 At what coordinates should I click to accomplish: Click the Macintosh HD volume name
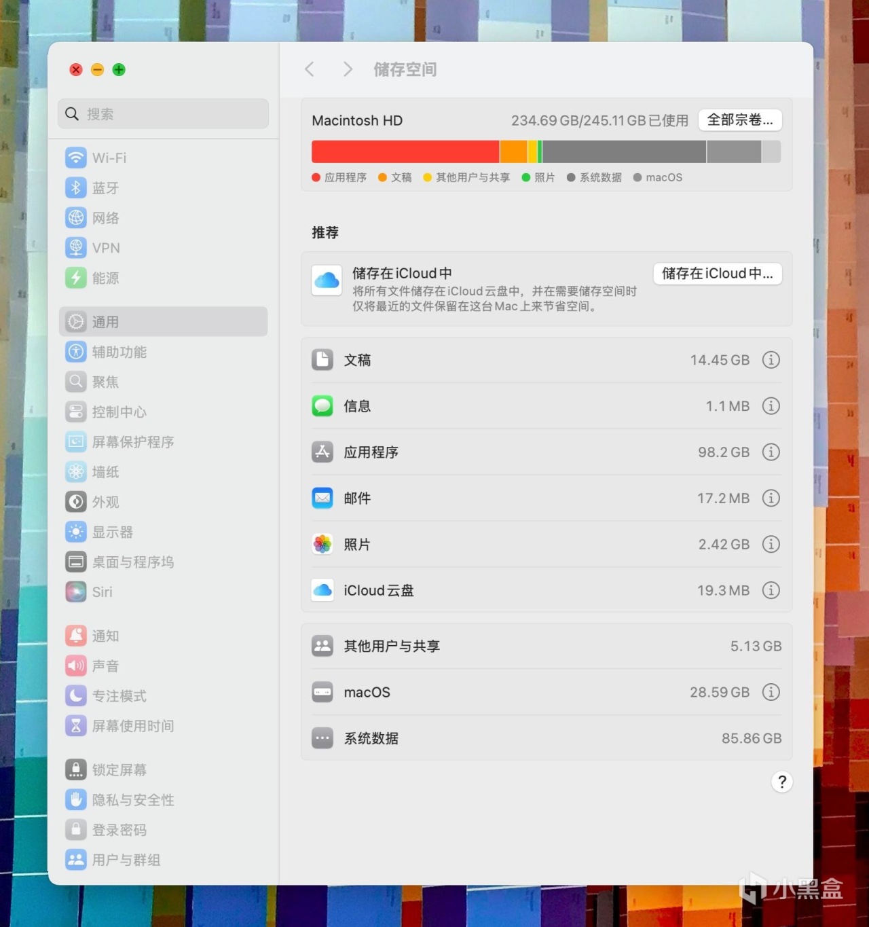(357, 121)
